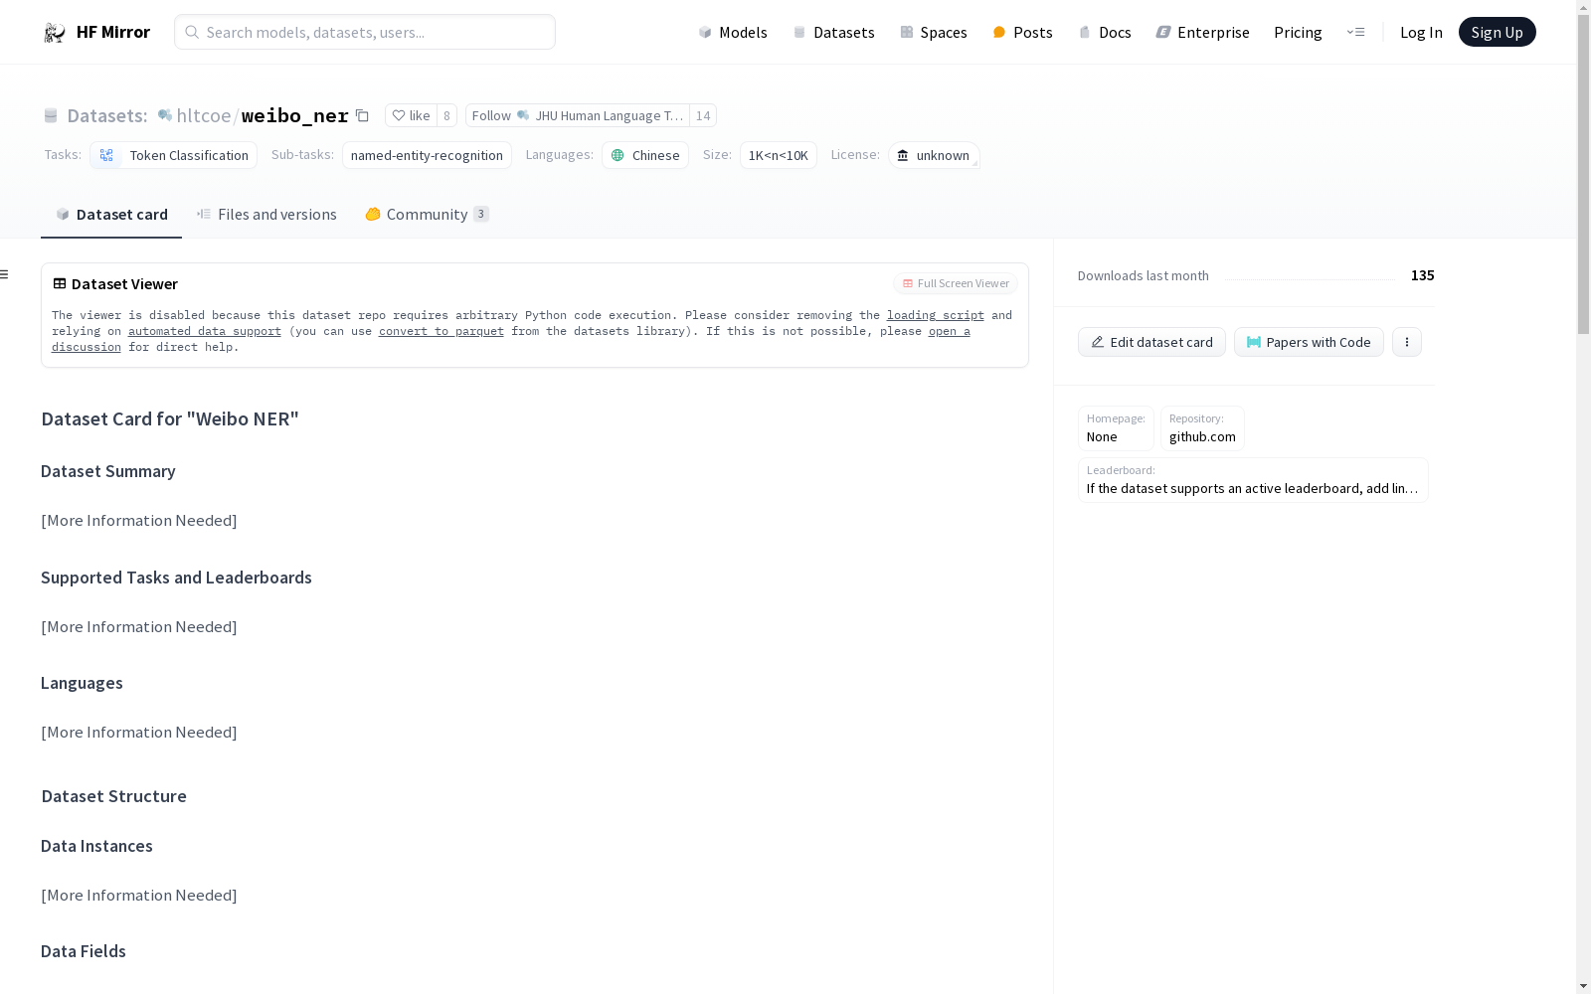
Task: Click the weibo_ner dataset title
Action: pyautogui.click(x=295, y=115)
